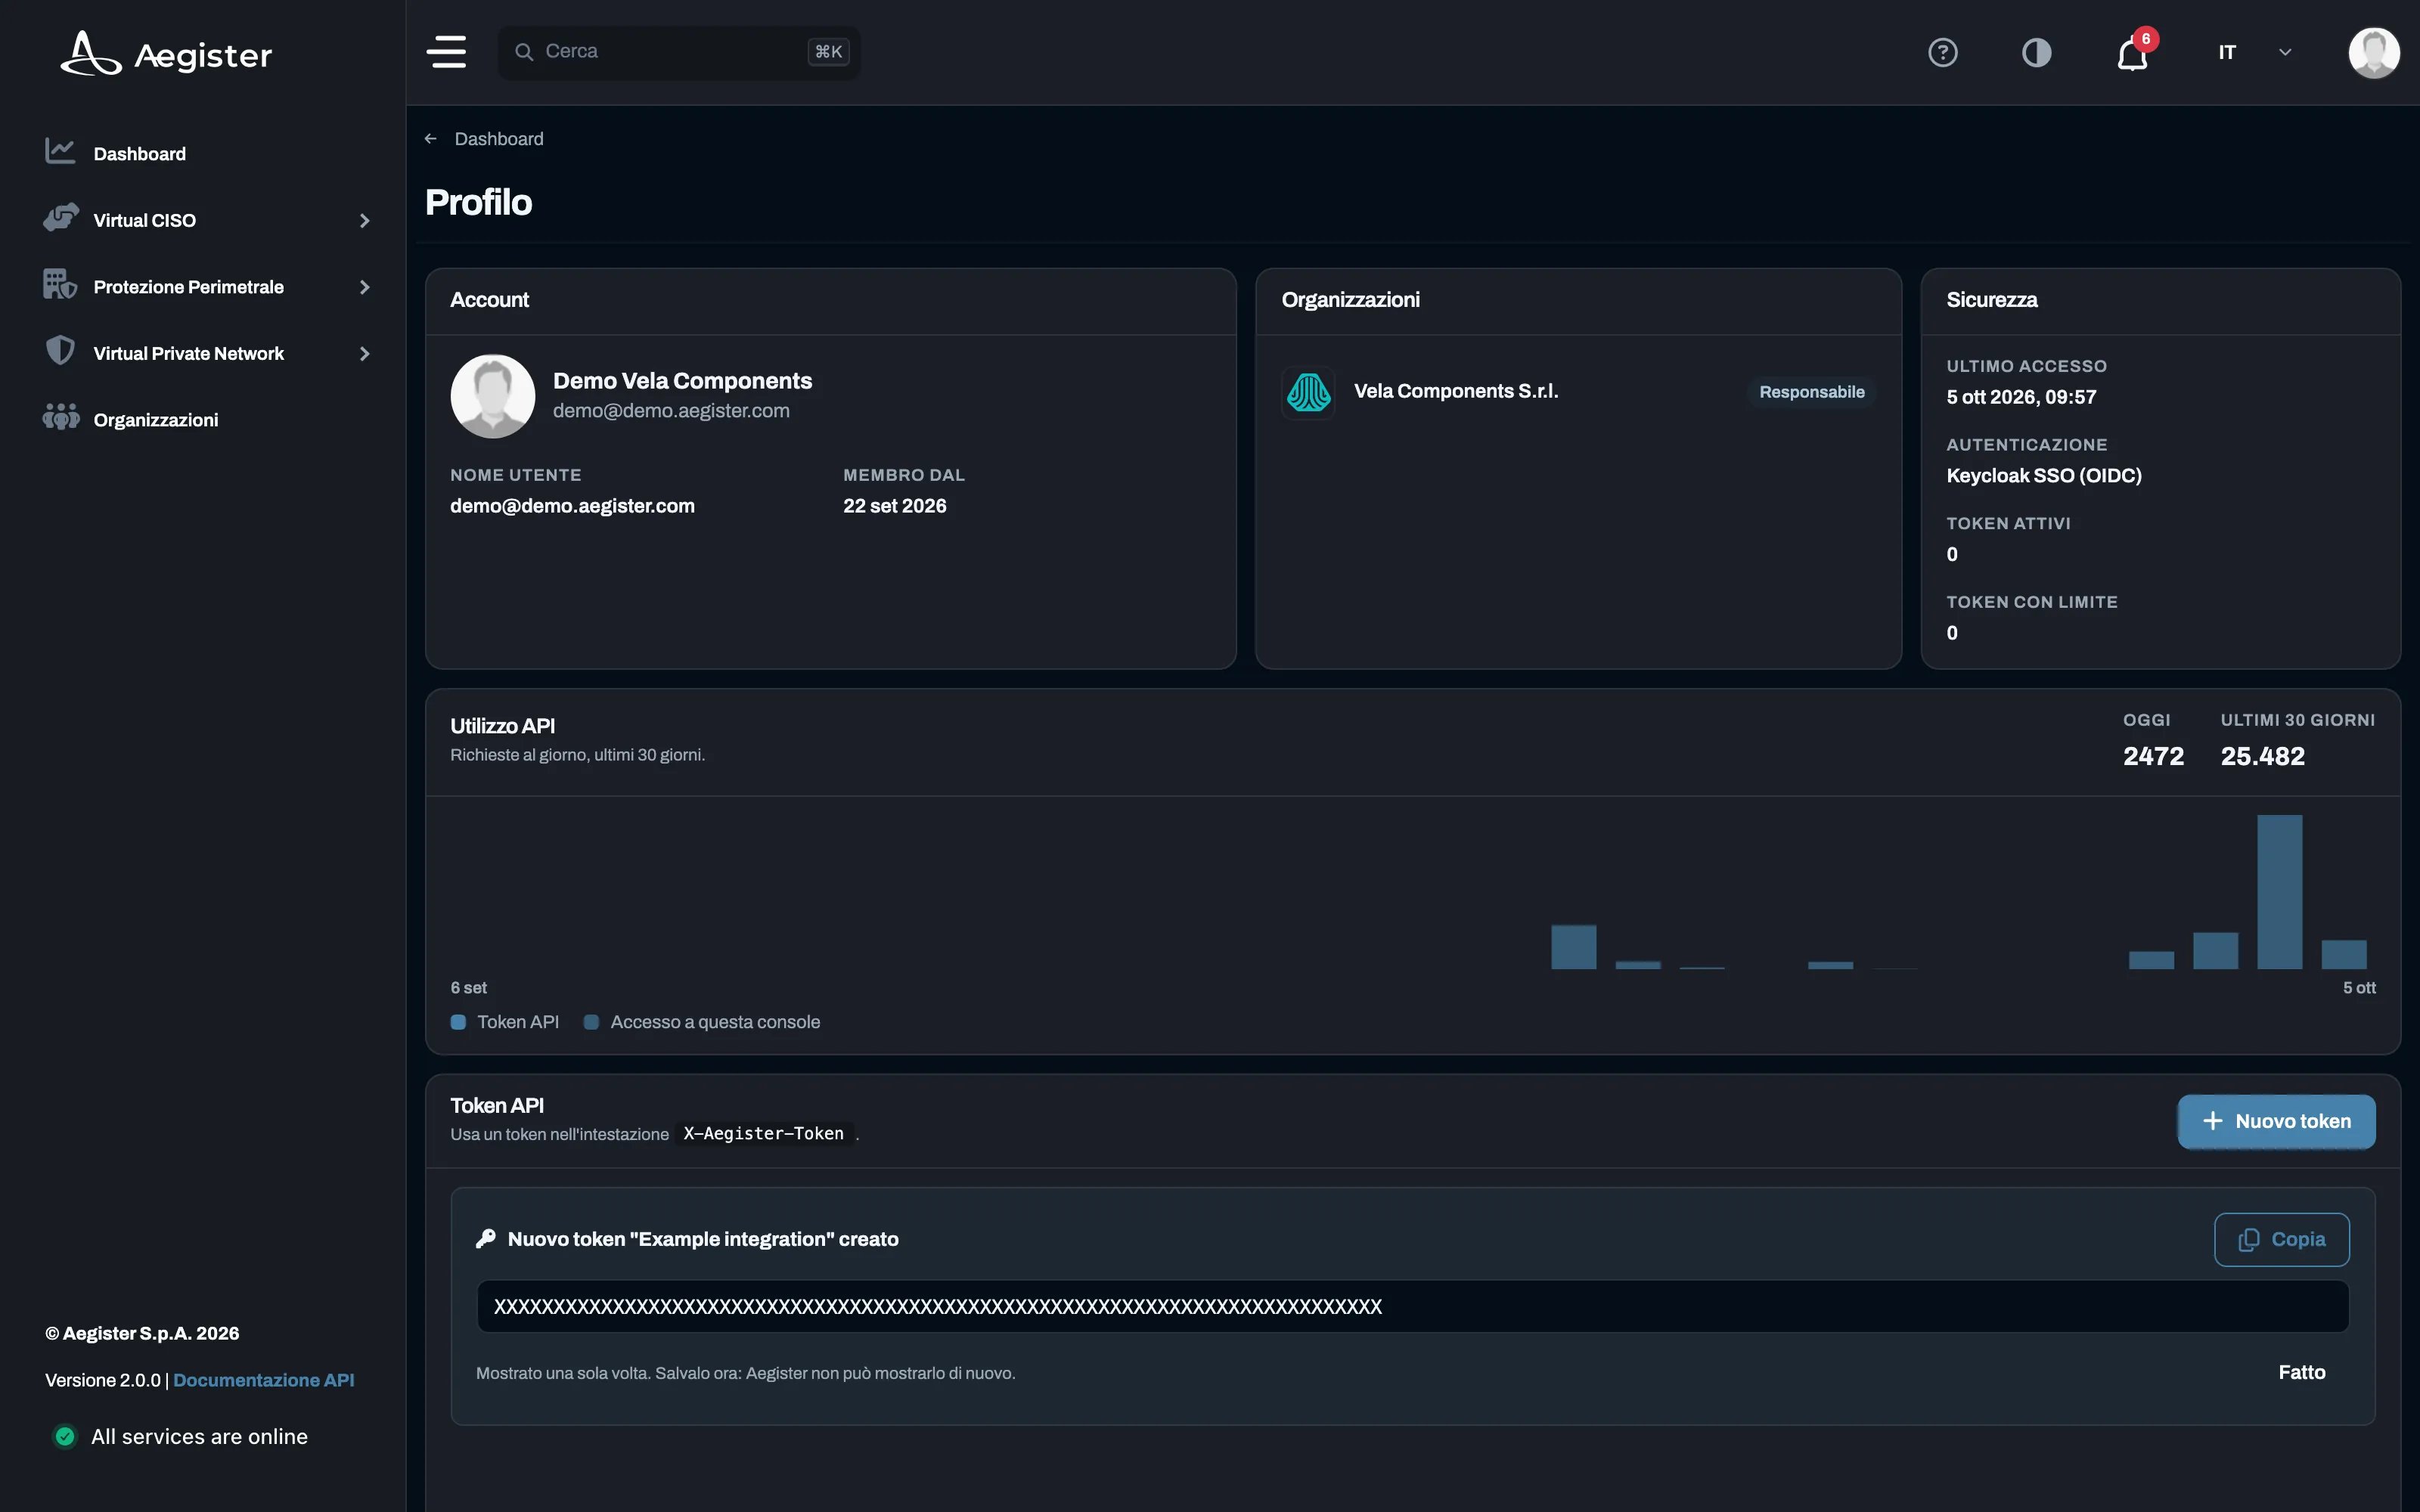Click the Virtual Private Network shield icon
This screenshot has height=1512, width=2420.
coord(60,351)
